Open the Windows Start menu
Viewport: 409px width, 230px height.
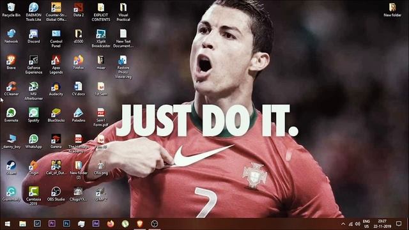(7, 224)
